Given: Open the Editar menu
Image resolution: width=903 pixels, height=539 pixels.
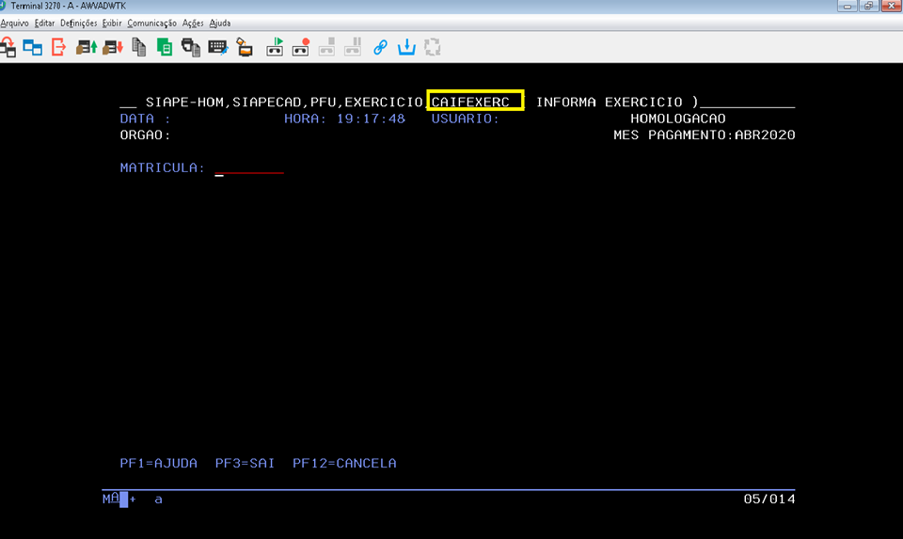Looking at the screenshot, I should [44, 23].
